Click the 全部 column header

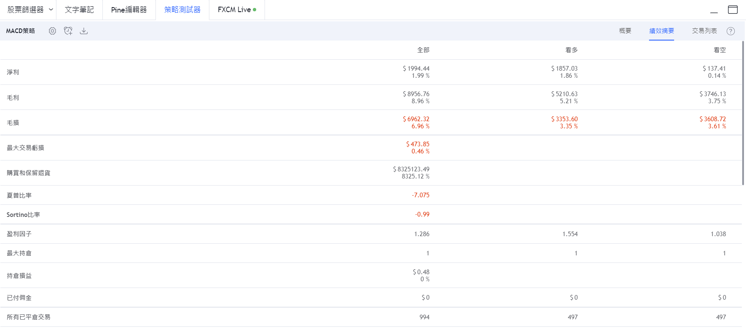click(423, 50)
